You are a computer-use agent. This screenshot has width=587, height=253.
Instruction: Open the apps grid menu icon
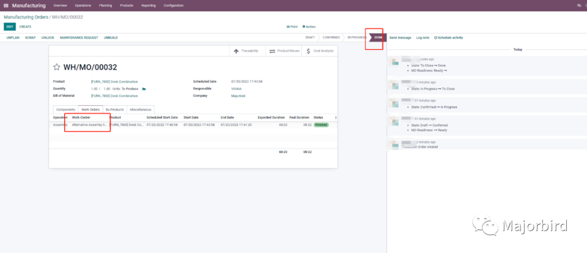click(6, 5)
